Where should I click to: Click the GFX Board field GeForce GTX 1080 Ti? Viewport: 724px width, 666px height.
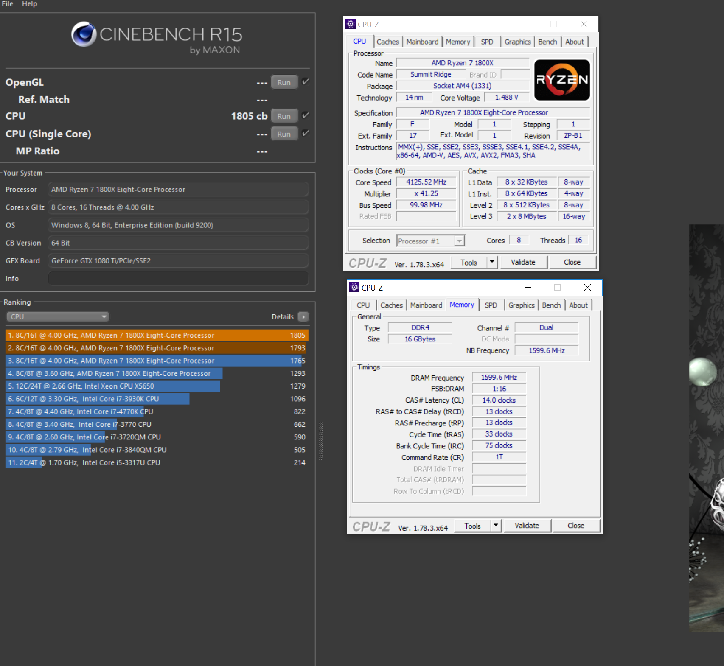click(178, 261)
